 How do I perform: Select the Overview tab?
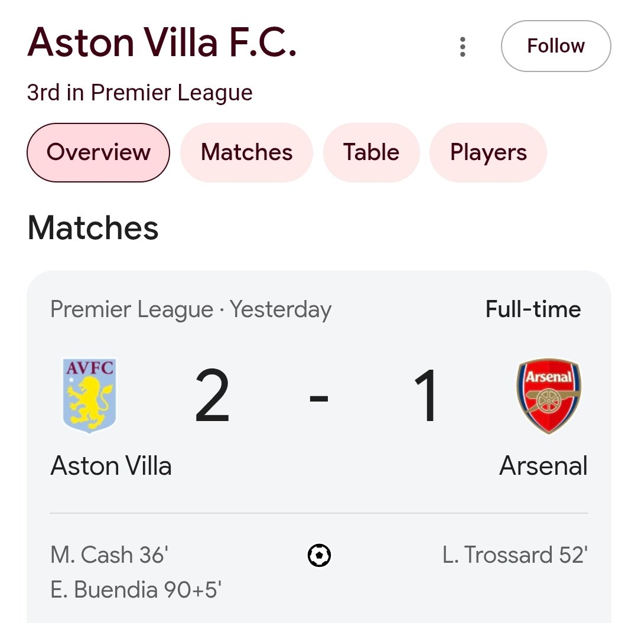click(98, 152)
